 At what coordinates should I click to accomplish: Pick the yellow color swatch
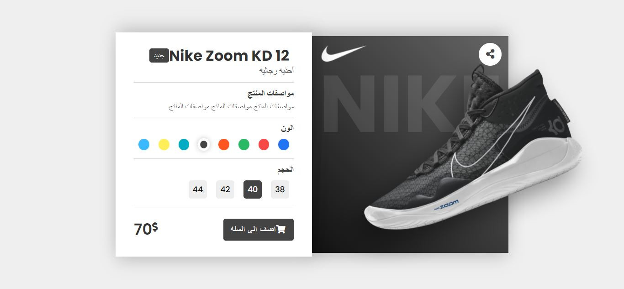click(x=164, y=145)
